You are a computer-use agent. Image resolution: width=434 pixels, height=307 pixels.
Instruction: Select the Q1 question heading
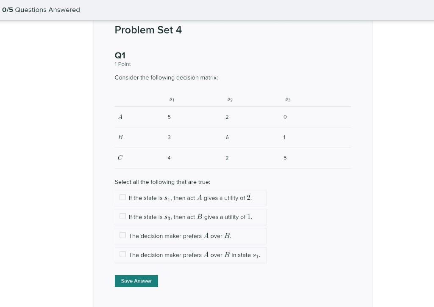pyautogui.click(x=120, y=55)
